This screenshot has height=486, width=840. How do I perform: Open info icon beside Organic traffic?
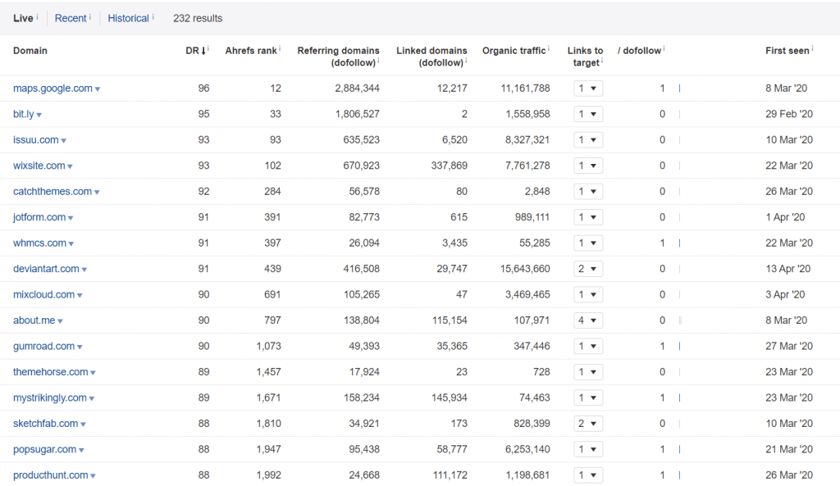point(549,48)
